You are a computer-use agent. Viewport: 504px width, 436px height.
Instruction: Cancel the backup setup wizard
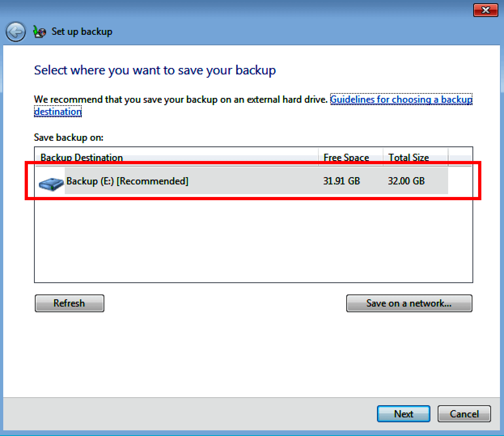464,414
